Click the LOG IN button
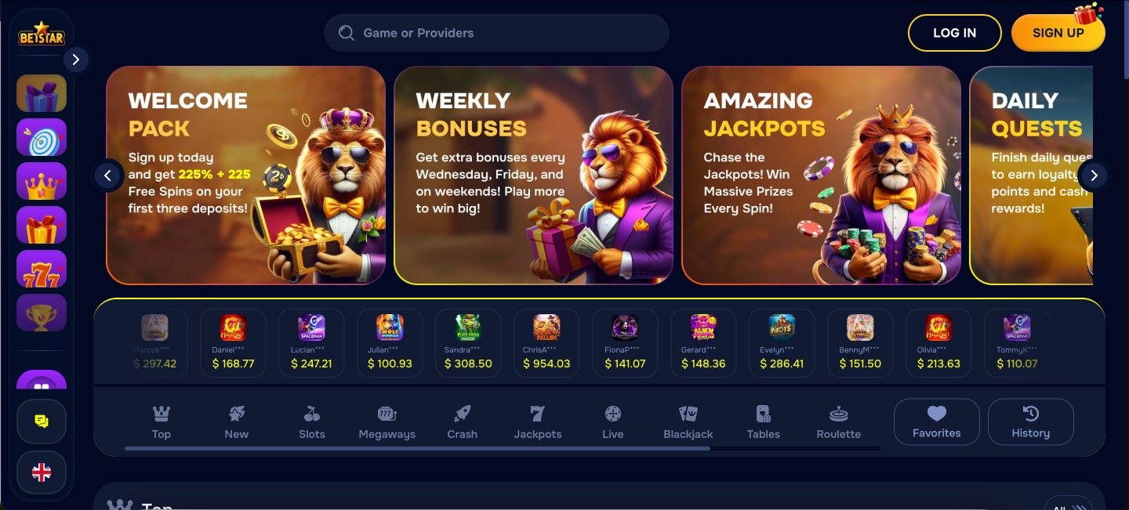The height and width of the screenshot is (510, 1129). pyautogui.click(x=955, y=33)
